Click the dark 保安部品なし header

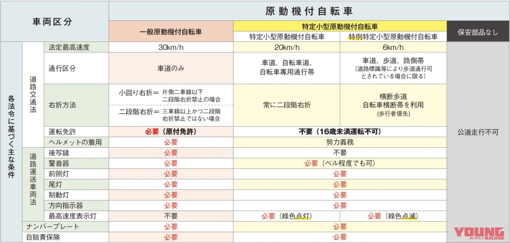coord(478,32)
